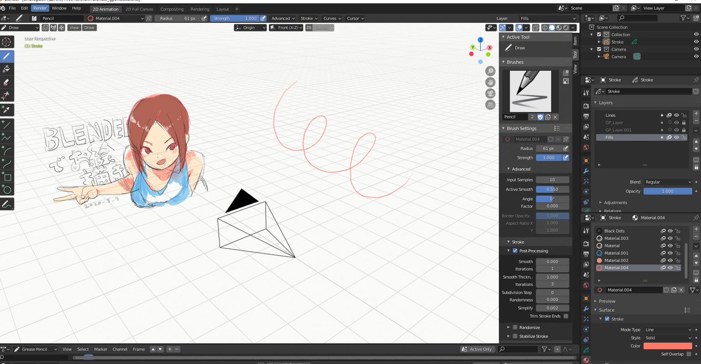701x364 pixels.
Task: Enable the Stabilize Stroke checkbox
Action: click(x=515, y=337)
